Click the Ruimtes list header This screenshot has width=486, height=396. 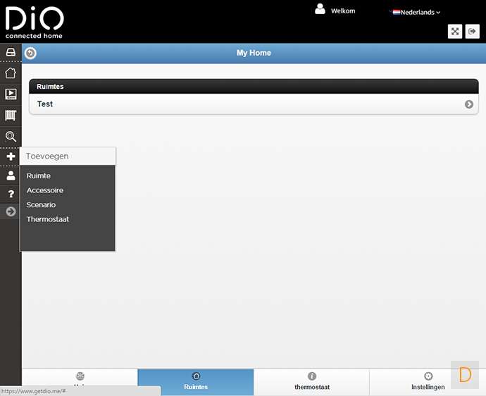(x=254, y=87)
